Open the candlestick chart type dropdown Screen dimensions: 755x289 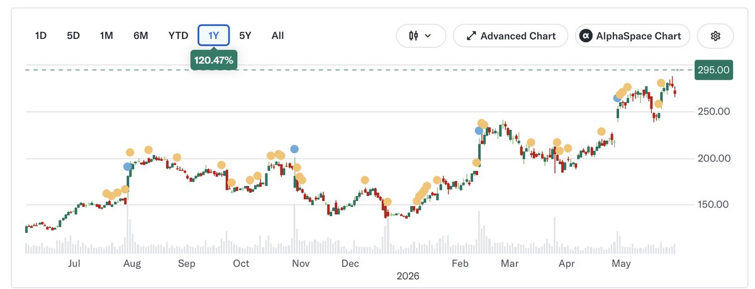(x=421, y=36)
